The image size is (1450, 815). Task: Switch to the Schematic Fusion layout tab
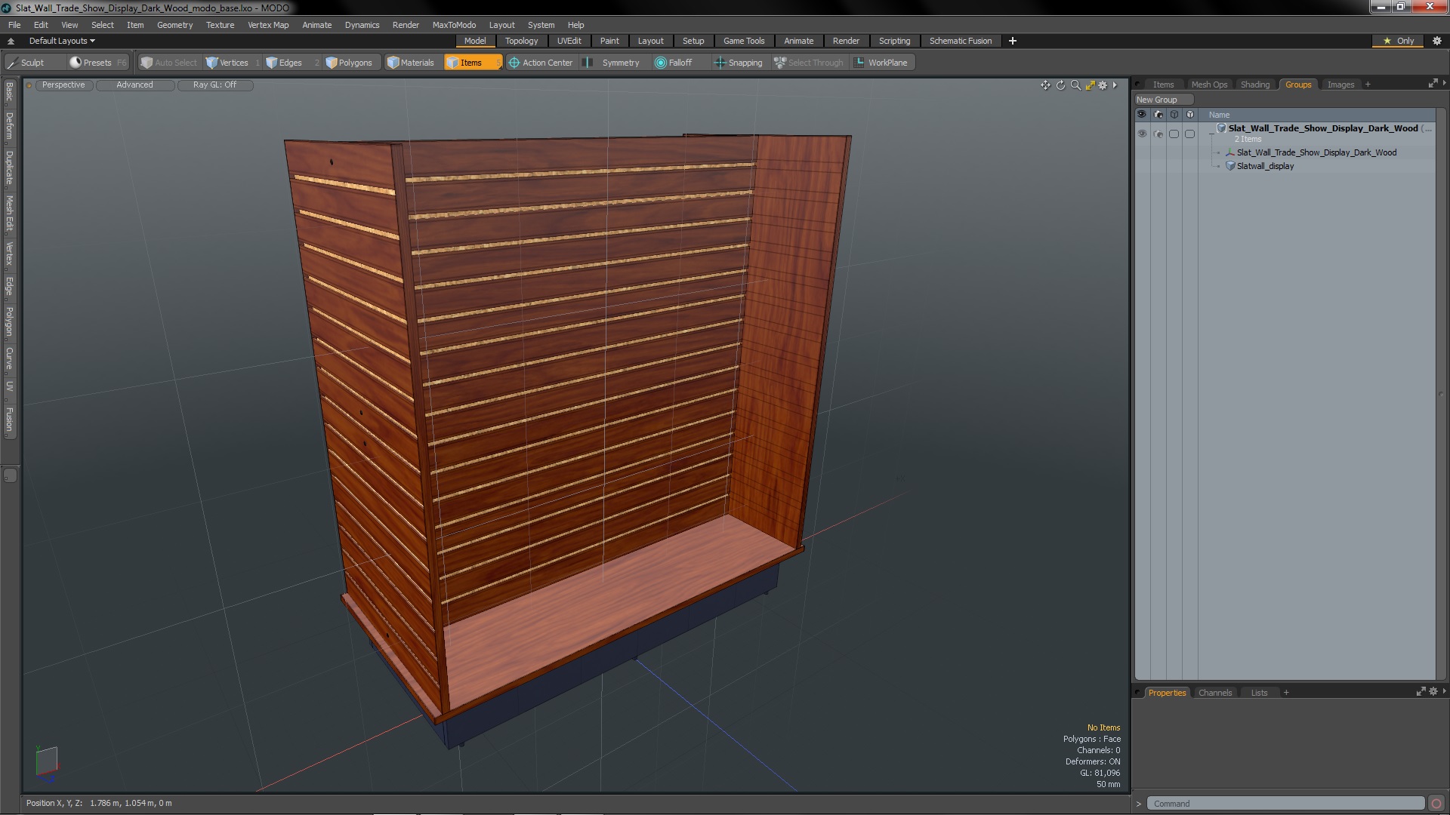pos(961,41)
